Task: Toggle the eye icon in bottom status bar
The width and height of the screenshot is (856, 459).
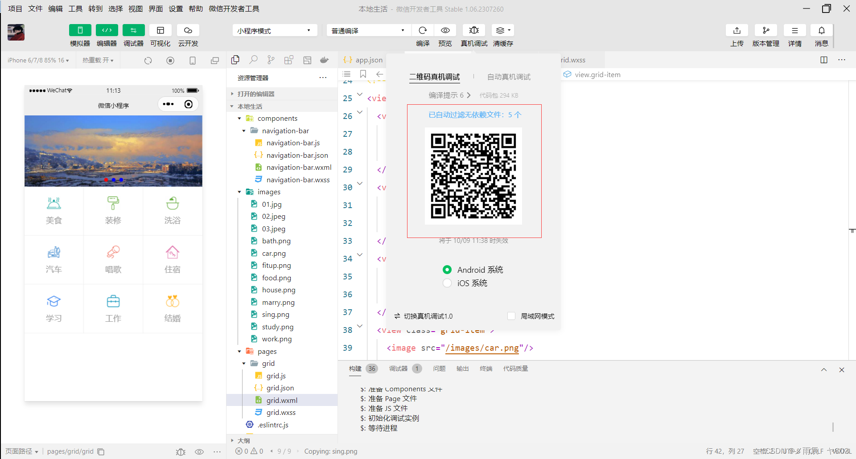Action: point(199,451)
